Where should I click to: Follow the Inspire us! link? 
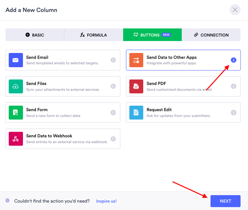pyautogui.click(x=106, y=201)
